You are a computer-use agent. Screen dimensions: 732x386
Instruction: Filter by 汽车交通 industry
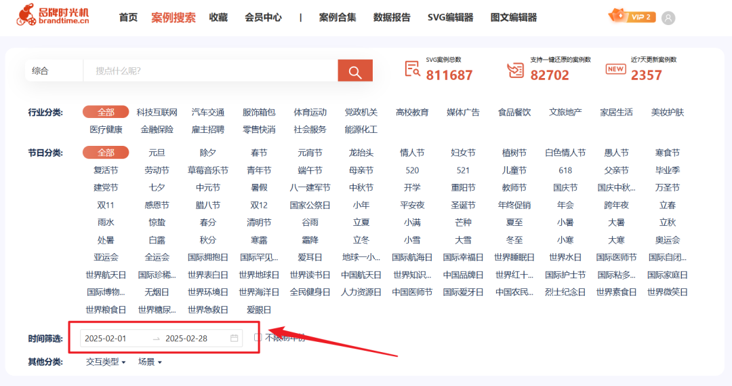coord(208,112)
